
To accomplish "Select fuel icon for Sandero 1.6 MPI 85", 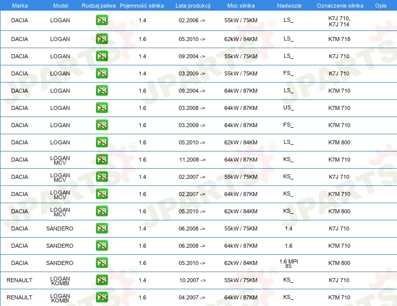I will pyautogui.click(x=102, y=263).
